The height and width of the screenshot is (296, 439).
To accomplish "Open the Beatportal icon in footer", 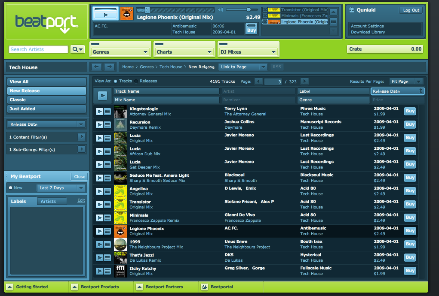I will click(205, 287).
